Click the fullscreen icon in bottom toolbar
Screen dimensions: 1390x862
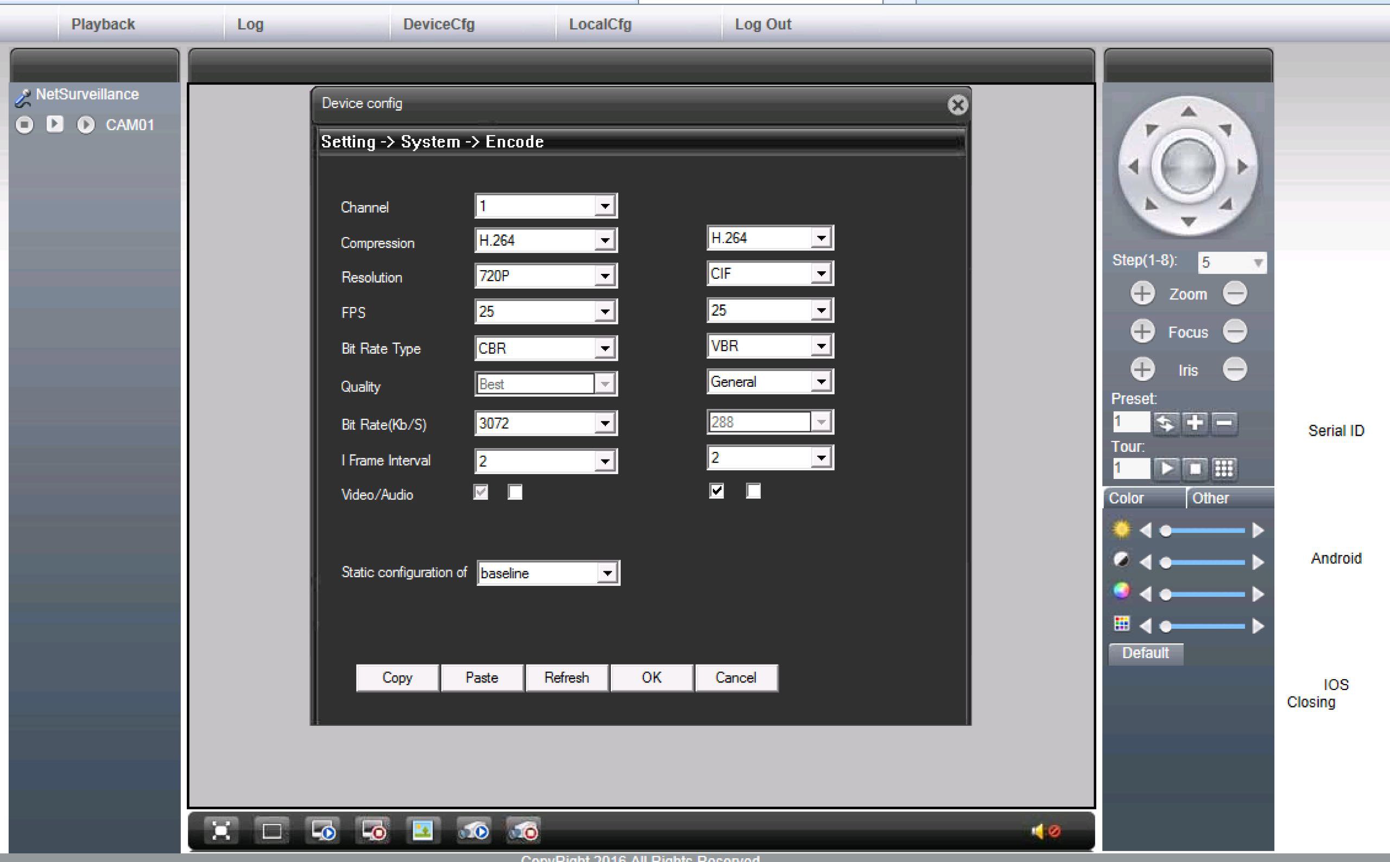click(221, 831)
